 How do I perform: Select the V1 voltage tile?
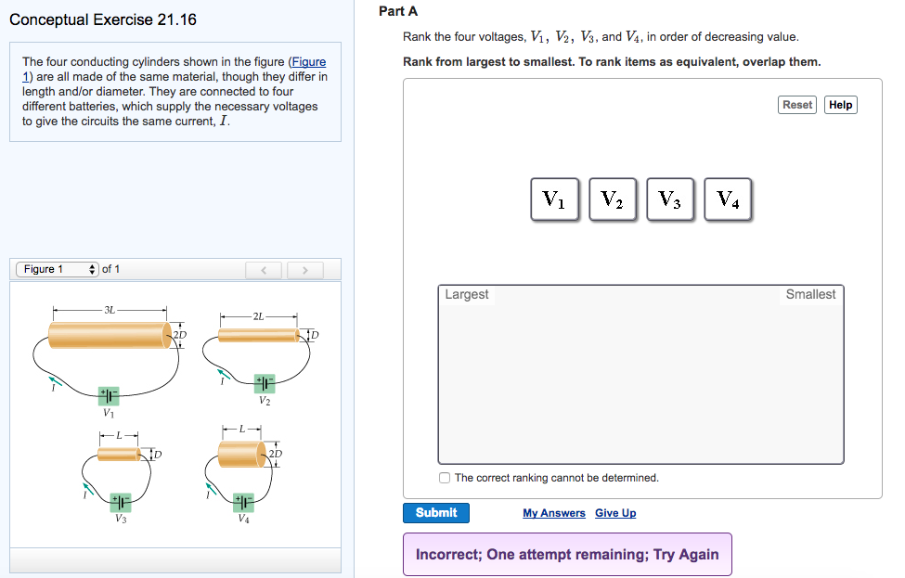555,199
